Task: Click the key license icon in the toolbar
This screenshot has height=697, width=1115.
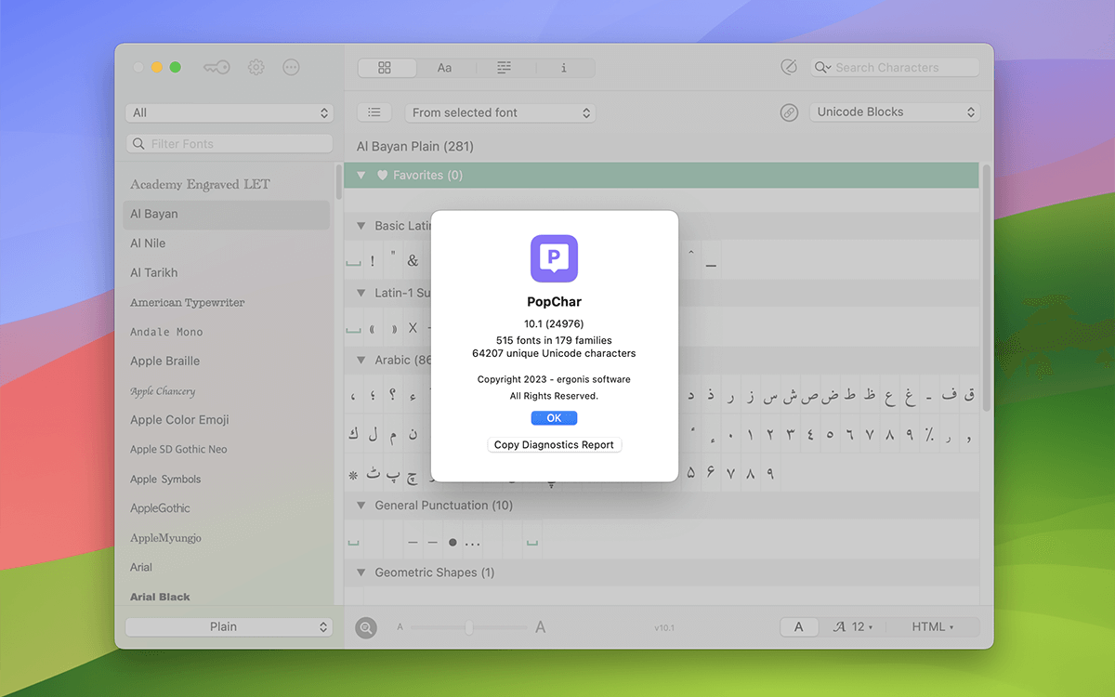Action: 216,67
